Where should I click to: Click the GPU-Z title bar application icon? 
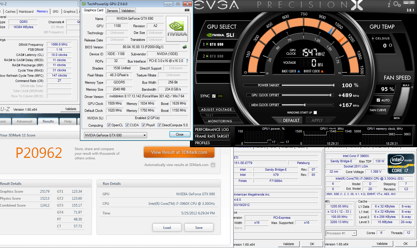[84, 4]
